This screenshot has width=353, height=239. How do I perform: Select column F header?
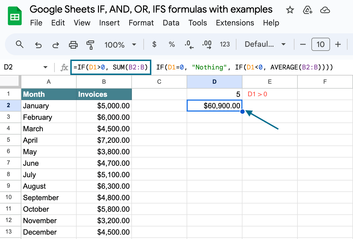pos(325,81)
